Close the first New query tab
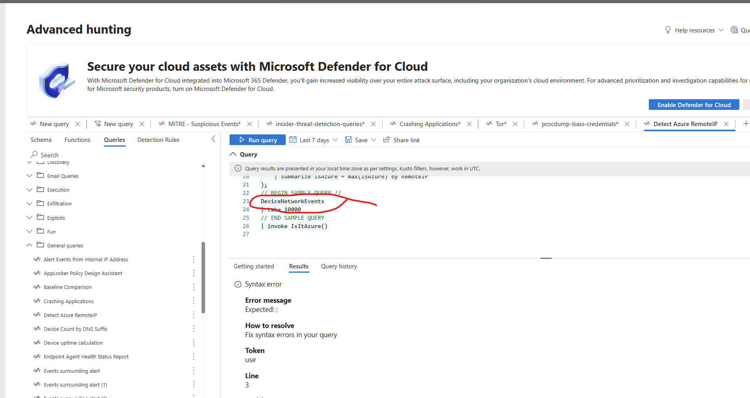Image resolution: width=750 pixels, height=398 pixels. tap(78, 124)
